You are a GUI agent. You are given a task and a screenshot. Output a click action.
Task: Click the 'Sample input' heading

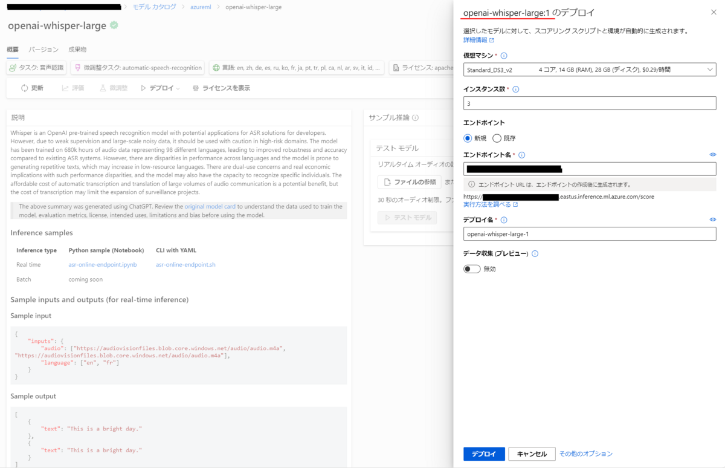[31, 316]
